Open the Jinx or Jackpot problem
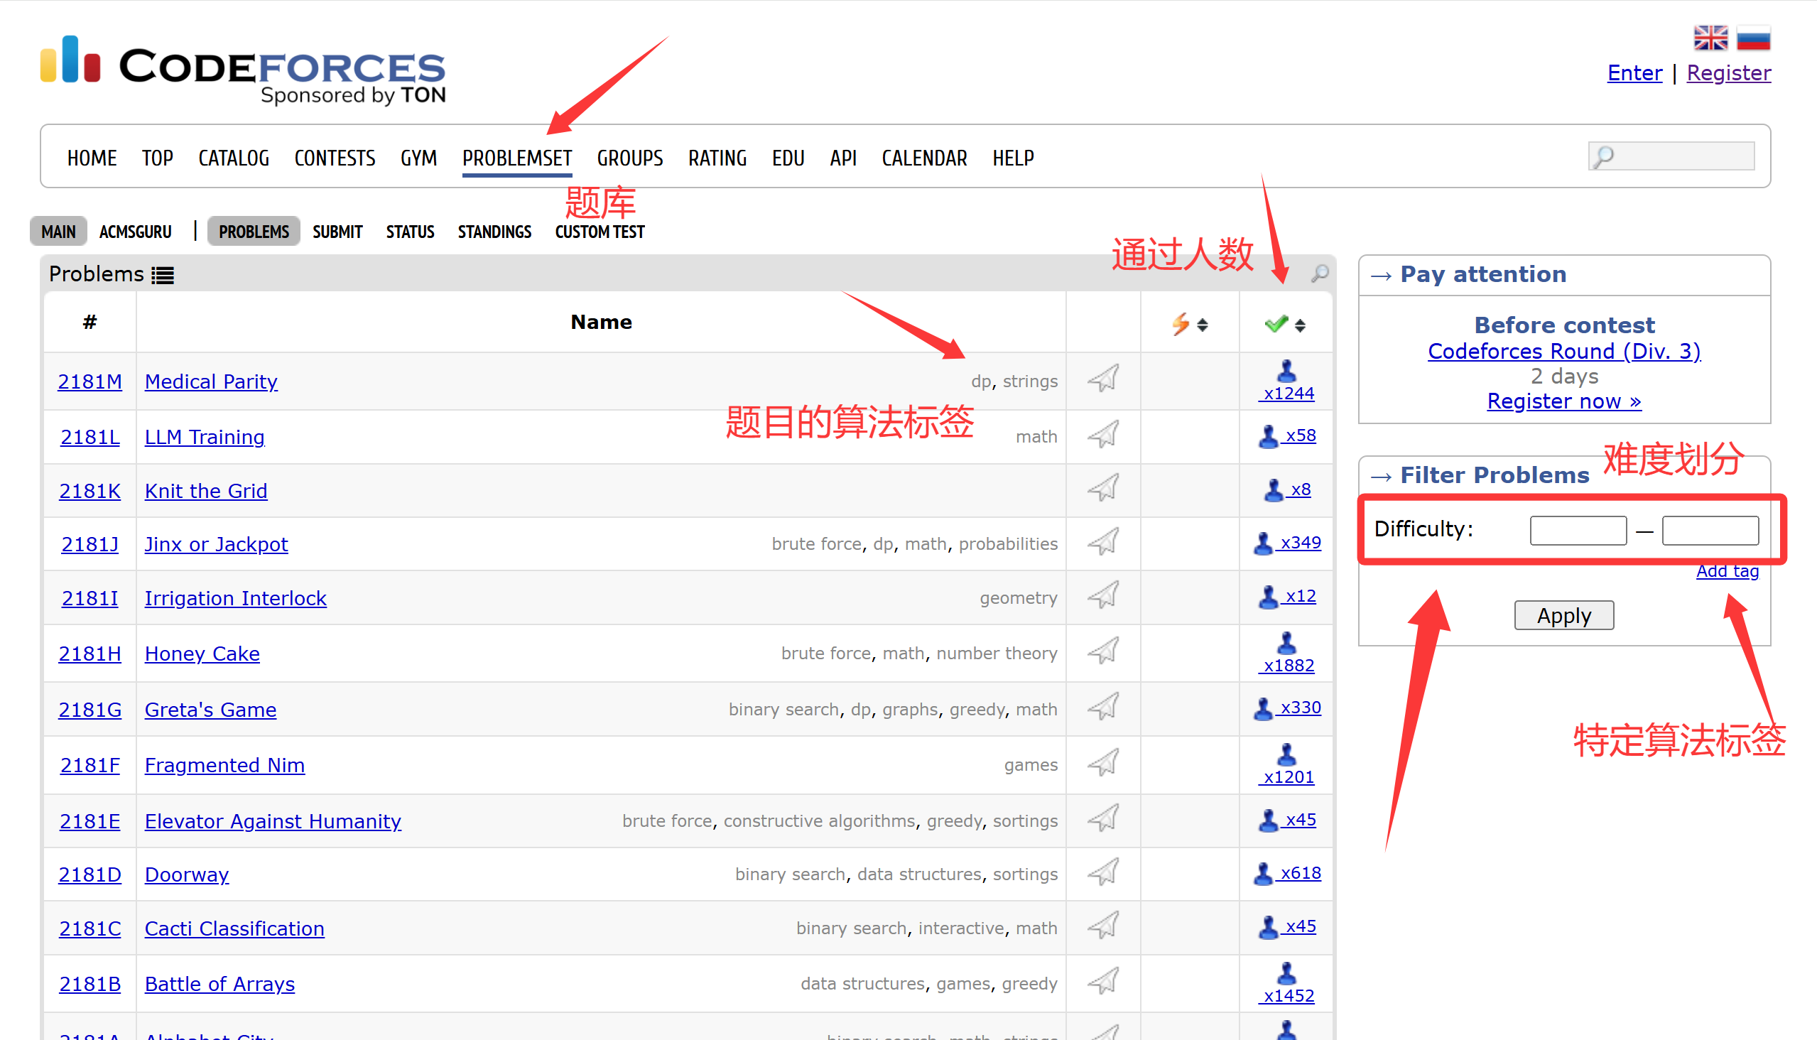Screen dimensions: 1817x1040 [x=216, y=544]
